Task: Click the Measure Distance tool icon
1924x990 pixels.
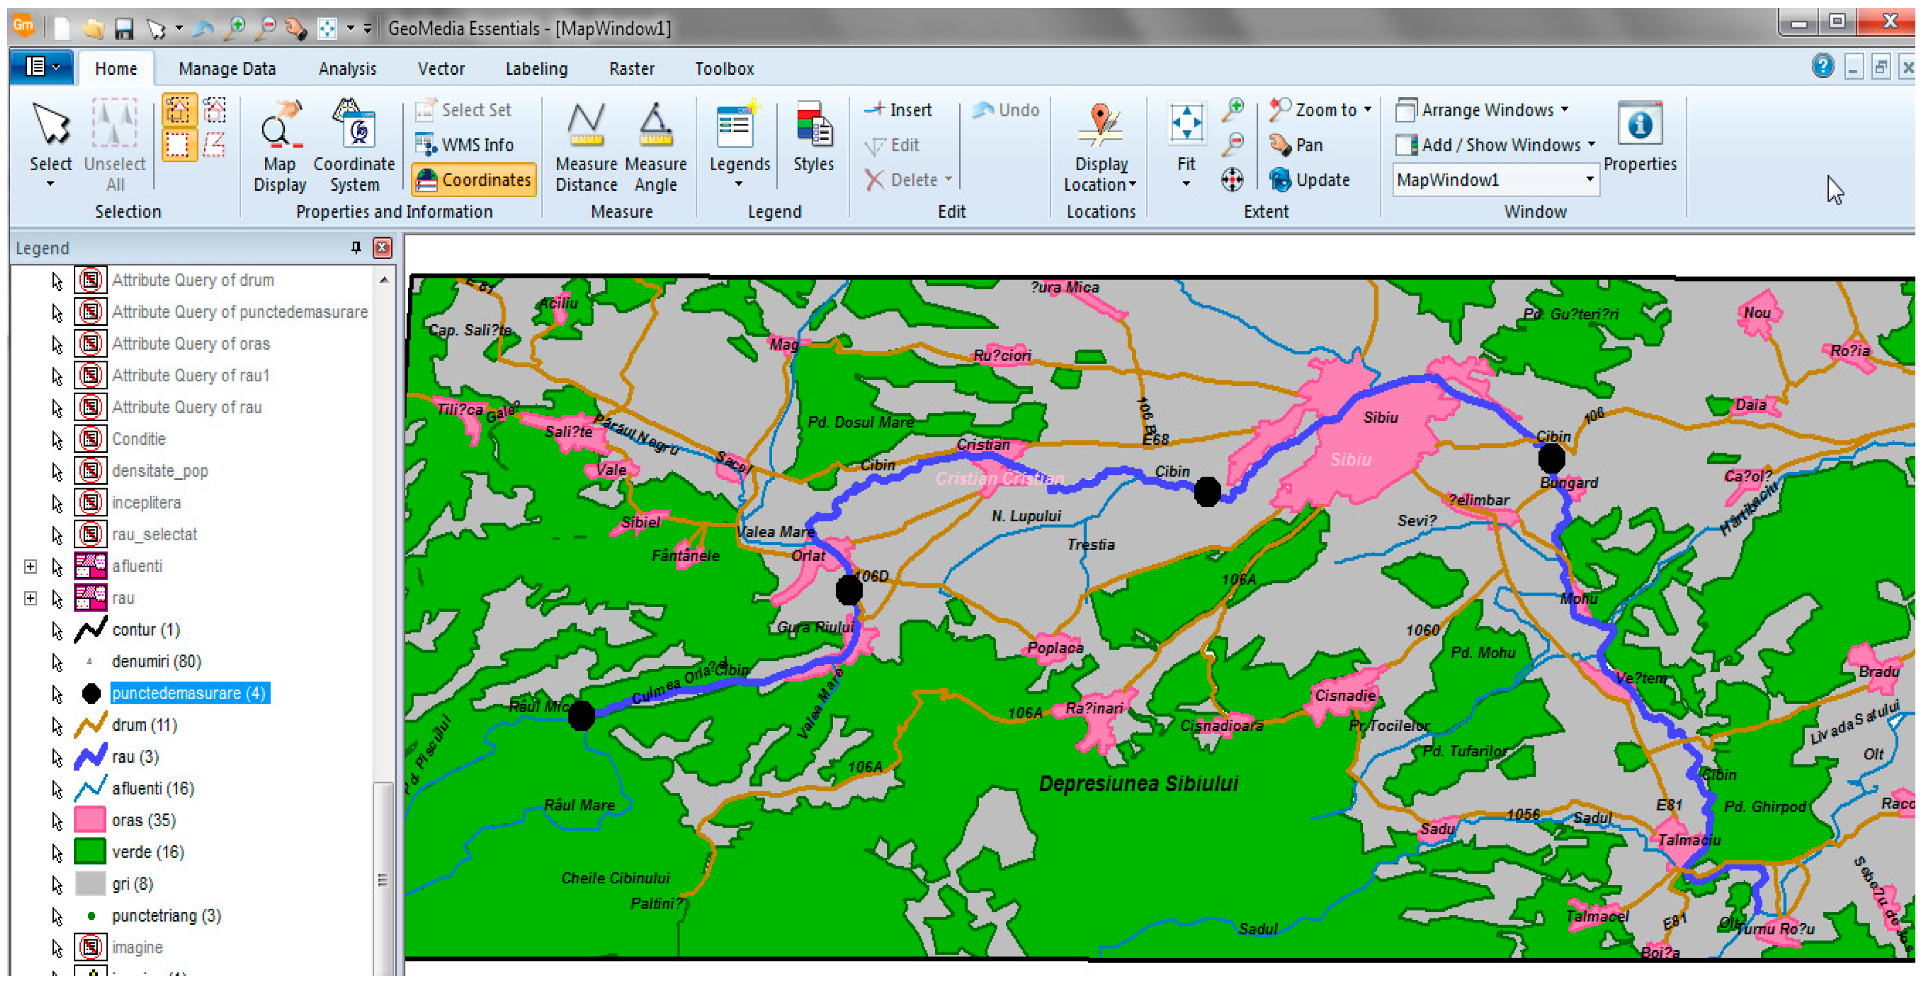Action: pos(585,124)
